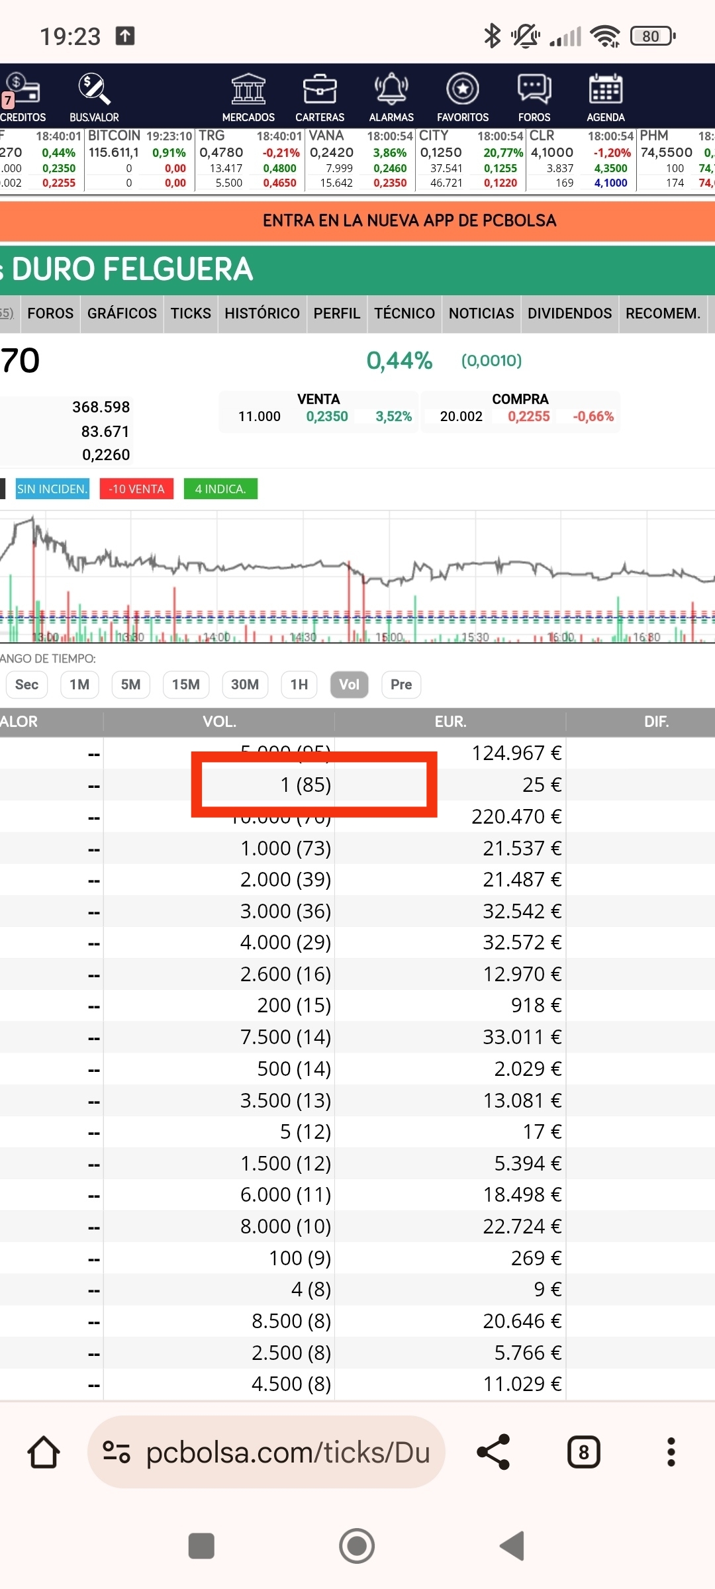Switch to the TICKS tab
Image resolution: width=715 pixels, height=1589 pixels.
point(191,314)
